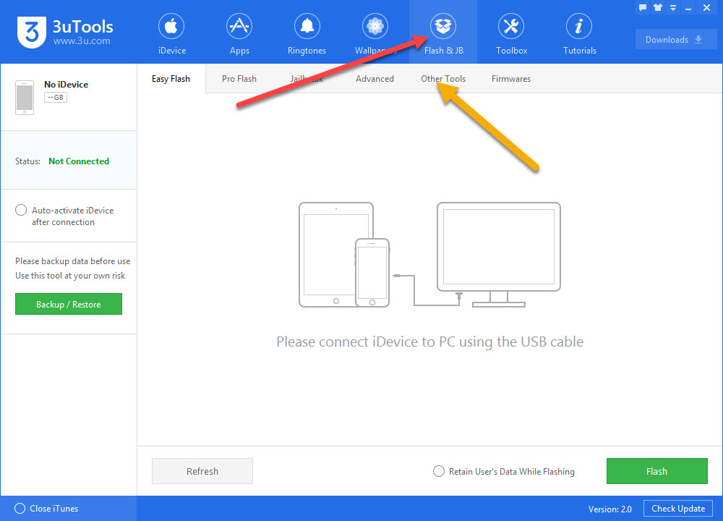This screenshot has height=521, width=723.
Task: Click the Backup / Restore button
Action: [69, 304]
